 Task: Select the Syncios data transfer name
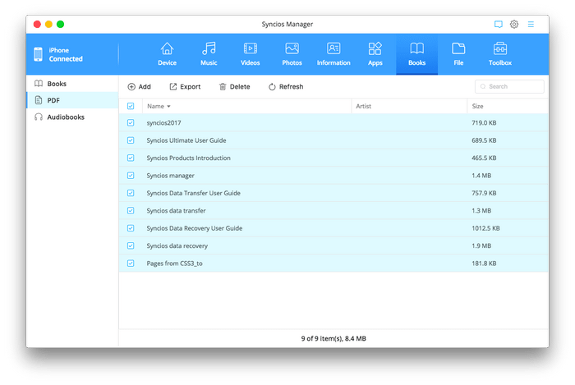pyautogui.click(x=176, y=211)
